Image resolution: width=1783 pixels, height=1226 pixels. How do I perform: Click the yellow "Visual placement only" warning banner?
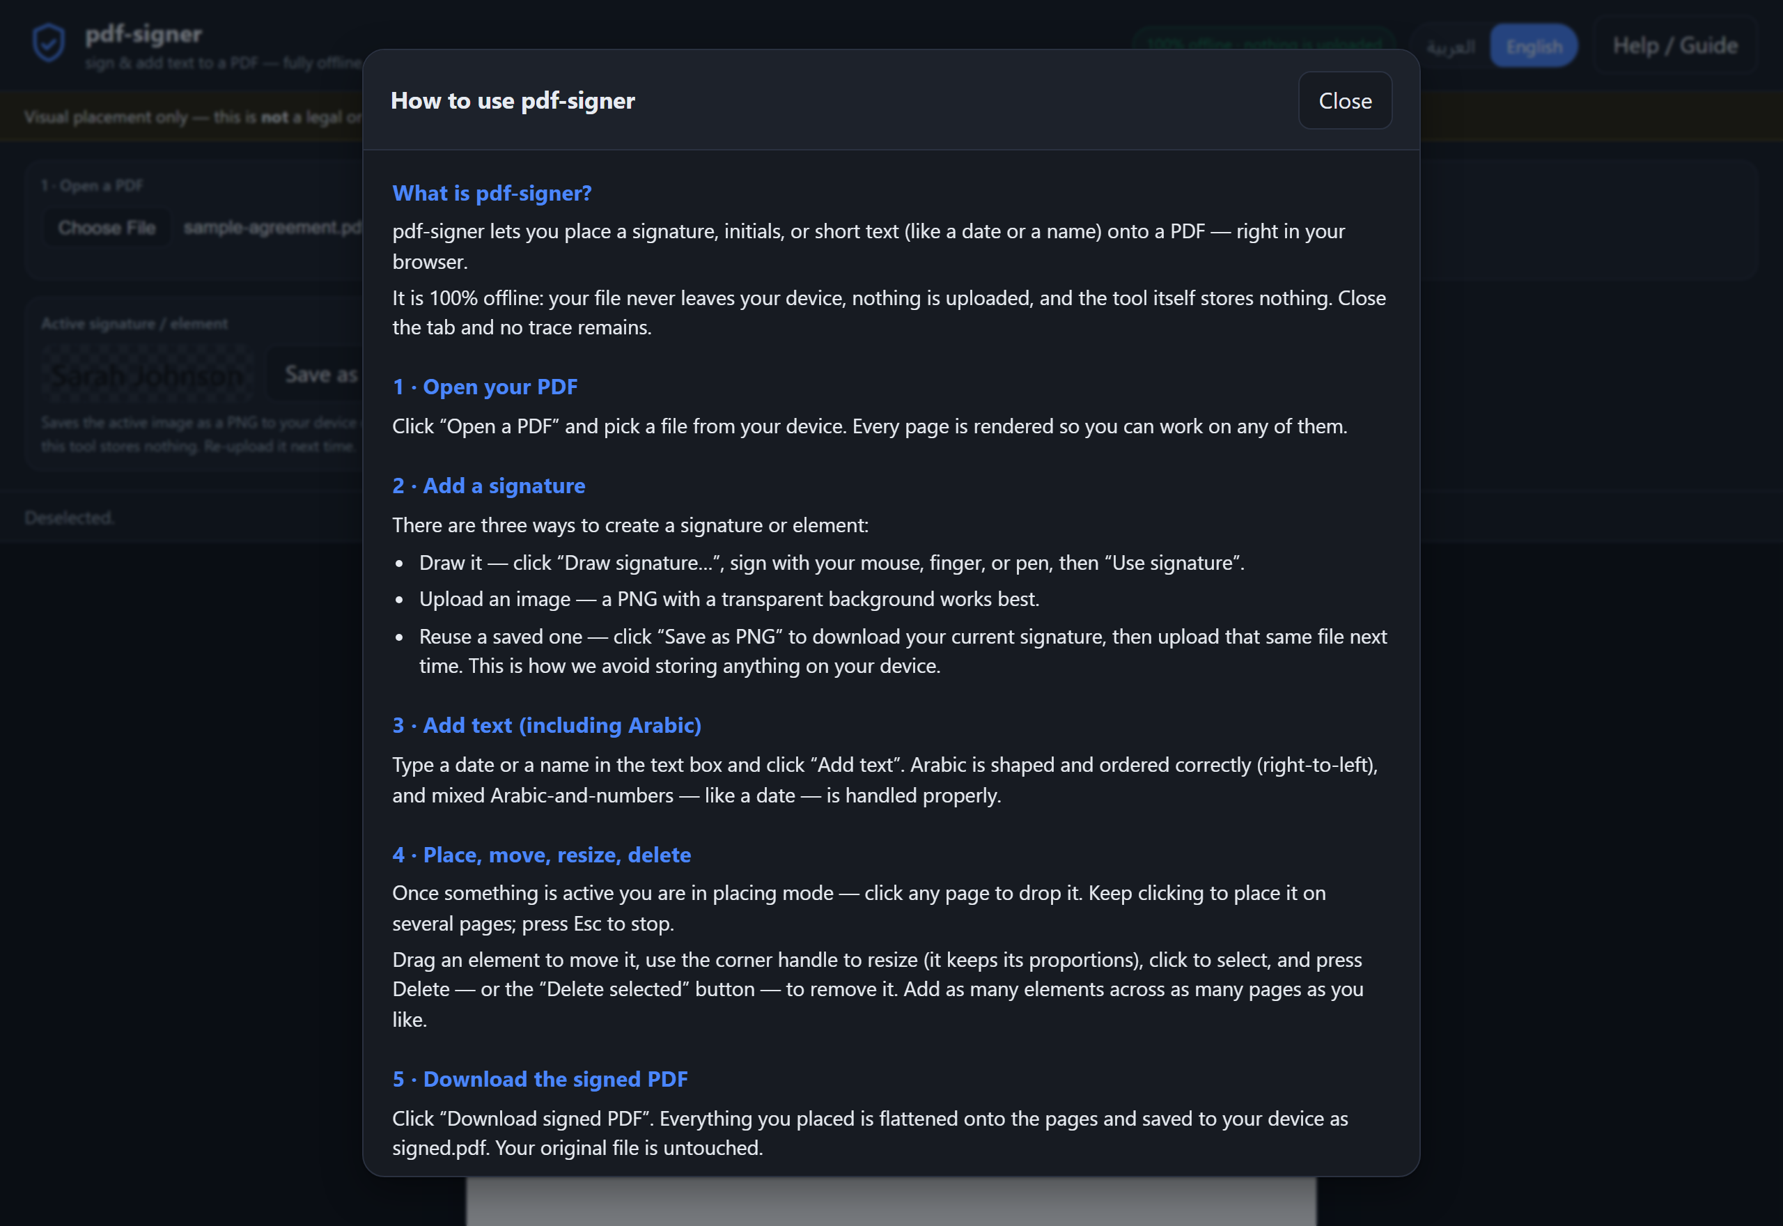pyautogui.click(x=181, y=117)
